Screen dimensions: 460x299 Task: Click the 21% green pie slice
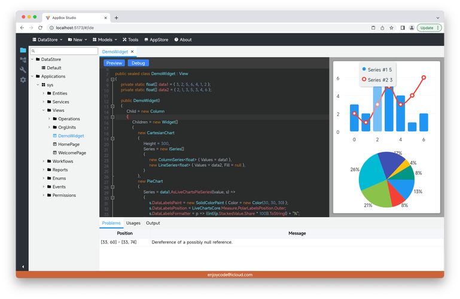point(379,194)
